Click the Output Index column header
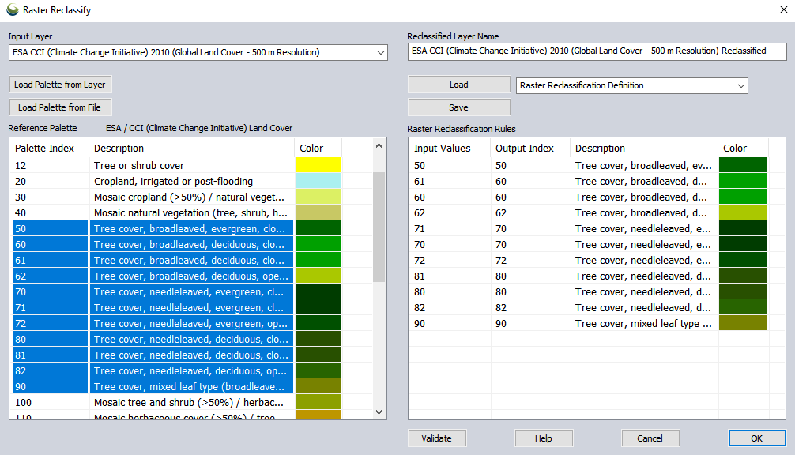 [x=525, y=148]
